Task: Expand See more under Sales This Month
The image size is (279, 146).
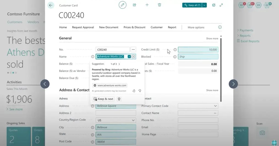Action: pyautogui.click(x=15, y=109)
